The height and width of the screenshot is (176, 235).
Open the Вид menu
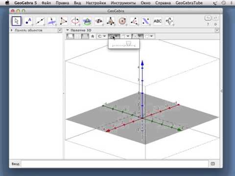click(x=77, y=3)
